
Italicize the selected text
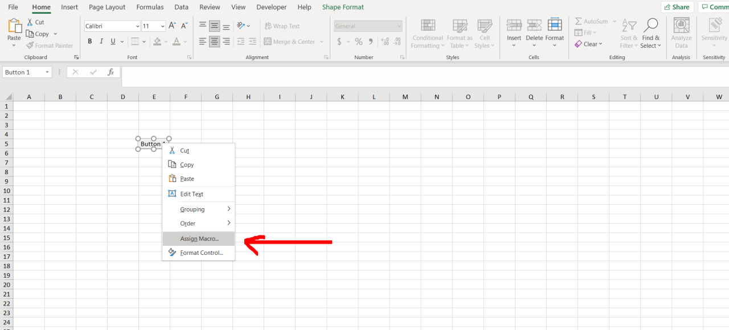click(101, 41)
